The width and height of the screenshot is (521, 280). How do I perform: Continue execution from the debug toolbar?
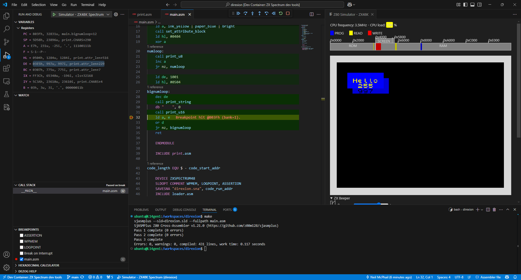239,13
